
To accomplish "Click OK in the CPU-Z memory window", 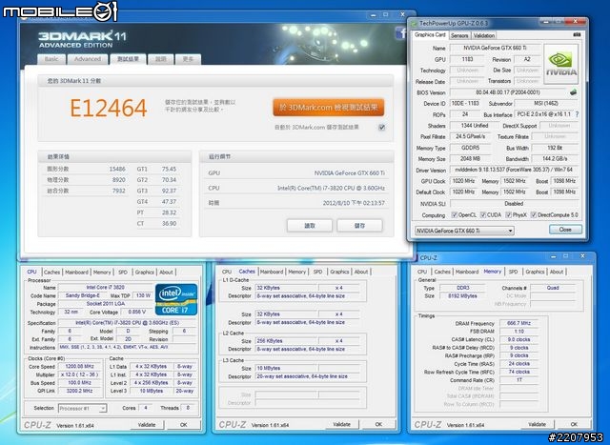I will coord(574,424).
